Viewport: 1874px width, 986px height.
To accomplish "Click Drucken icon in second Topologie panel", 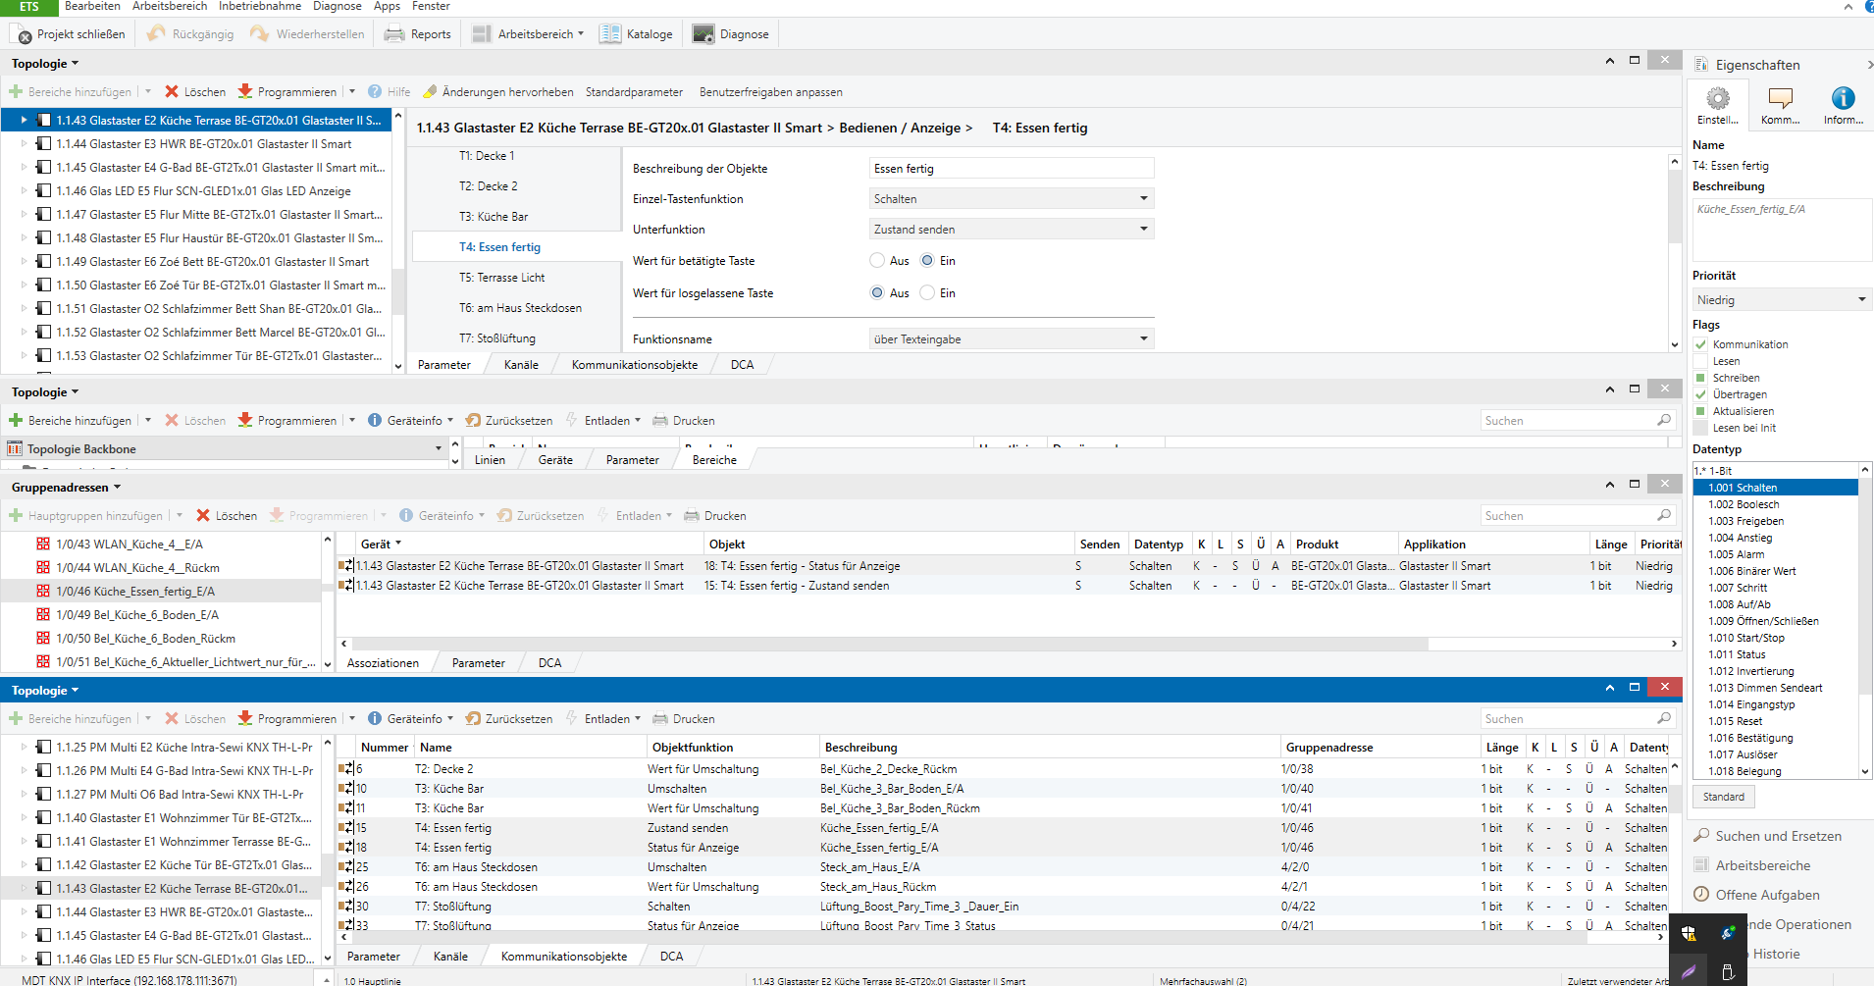I will (660, 420).
